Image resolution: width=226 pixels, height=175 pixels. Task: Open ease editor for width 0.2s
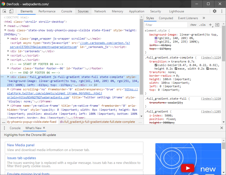[208, 69]
